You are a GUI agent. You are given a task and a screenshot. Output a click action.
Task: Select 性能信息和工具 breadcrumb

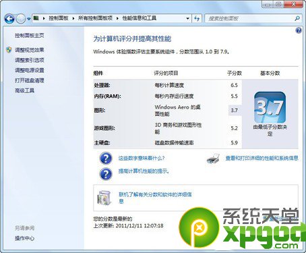pos(140,18)
